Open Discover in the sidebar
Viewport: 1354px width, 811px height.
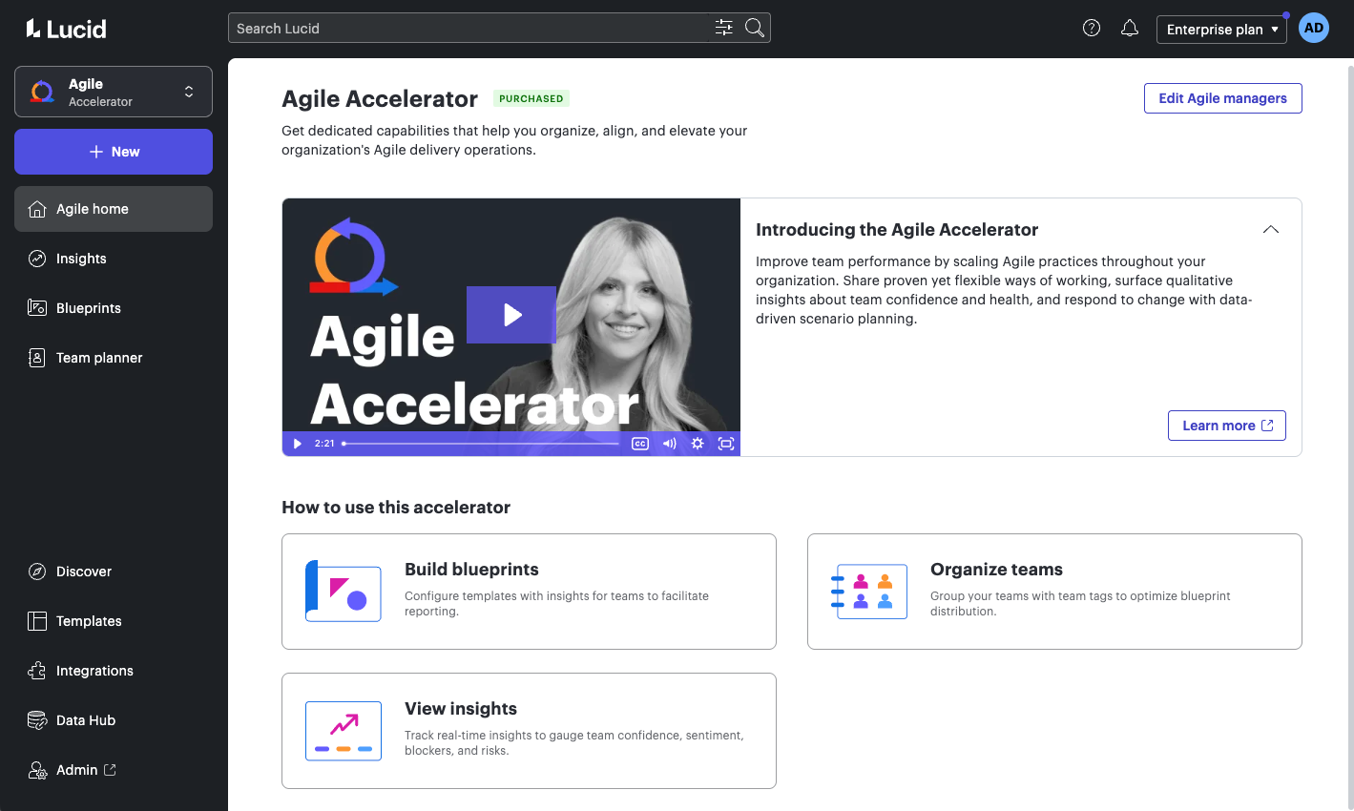114,572
